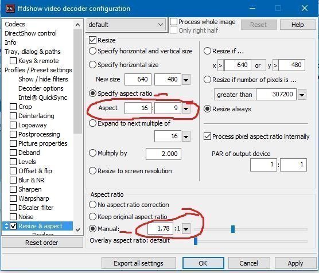319x273 pixels.
Task: Open the Info page
Action: tap(10, 42)
